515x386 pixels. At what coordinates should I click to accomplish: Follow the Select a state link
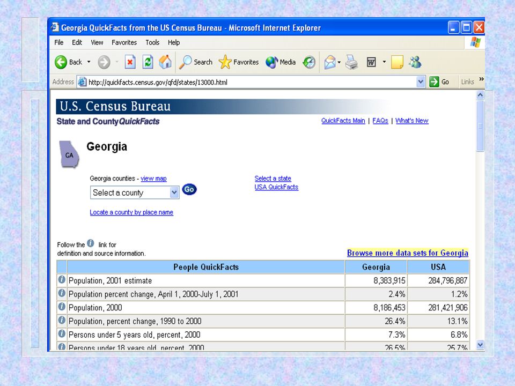pyautogui.click(x=273, y=178)
